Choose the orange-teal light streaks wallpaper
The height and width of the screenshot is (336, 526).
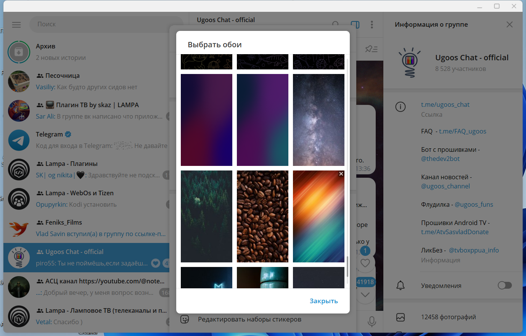point(318,216)
